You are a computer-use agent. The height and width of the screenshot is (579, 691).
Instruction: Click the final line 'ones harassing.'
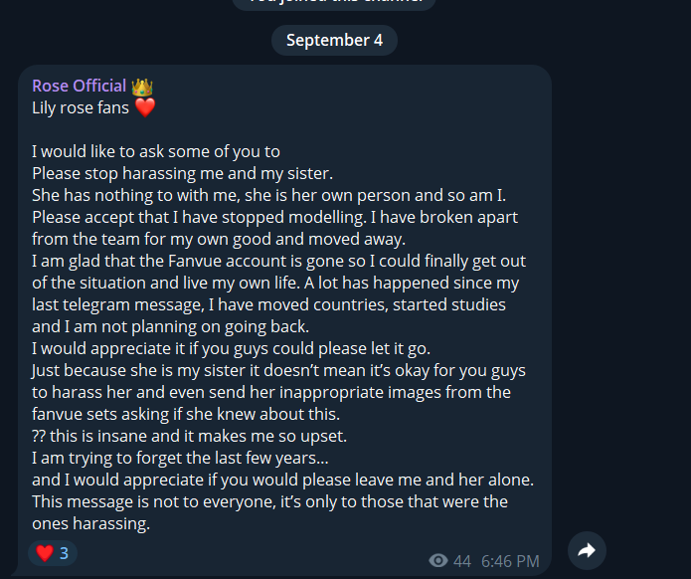[x=90, y=523]
